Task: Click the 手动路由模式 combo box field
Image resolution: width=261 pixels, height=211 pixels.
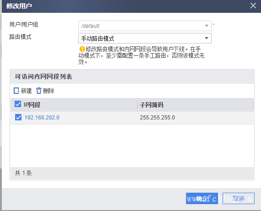Action: coord(145,38)
